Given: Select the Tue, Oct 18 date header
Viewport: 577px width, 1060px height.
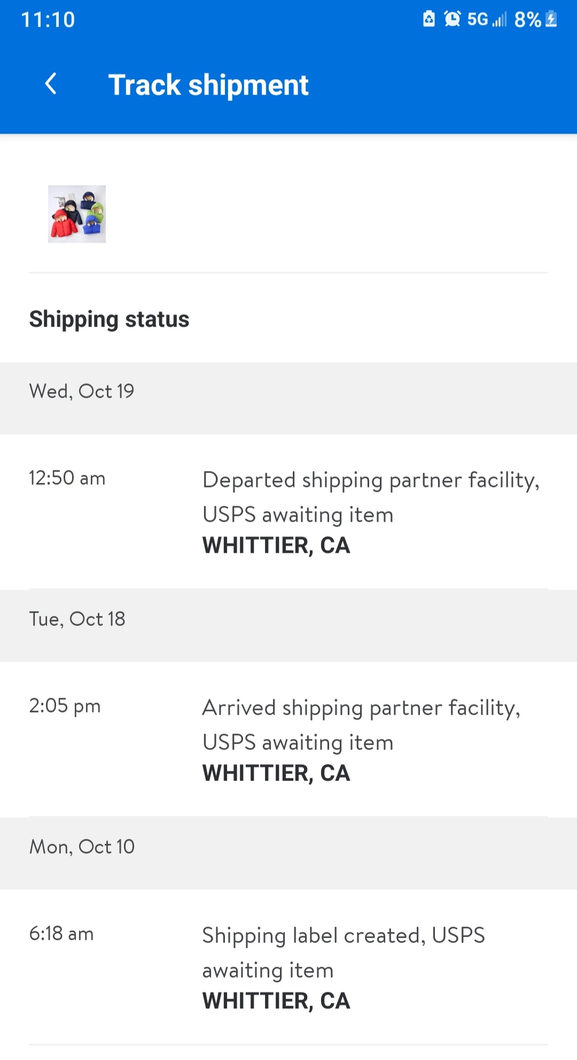Looking at the screenshot, I should [x=77, y=619].
